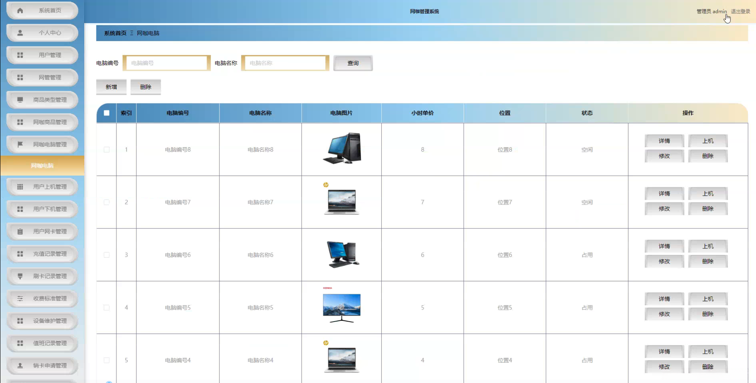Click the monitor icon beside 商品类型管理
756x383 pixels.
click(20, 100)
